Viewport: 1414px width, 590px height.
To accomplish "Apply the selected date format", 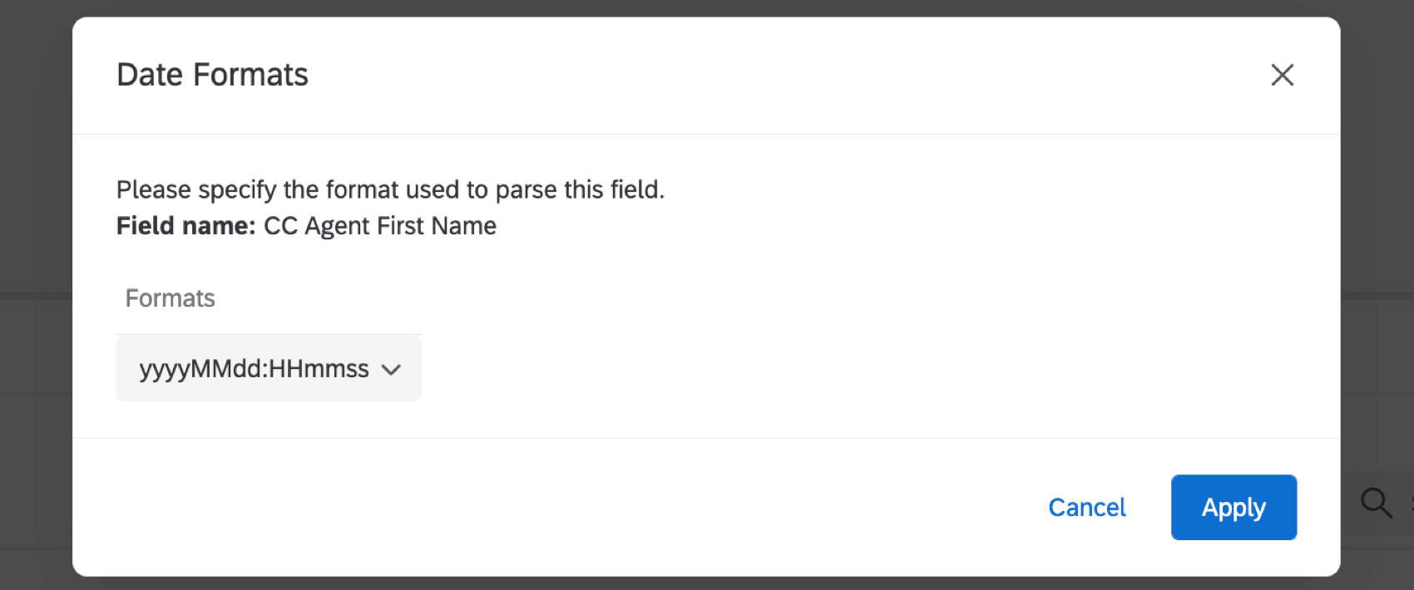I will coord(1234,507).
